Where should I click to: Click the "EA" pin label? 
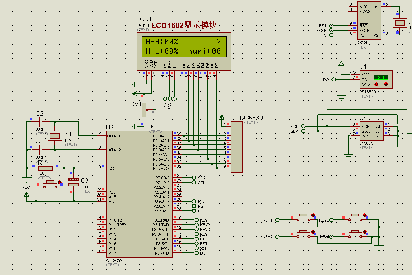[111, 202]
